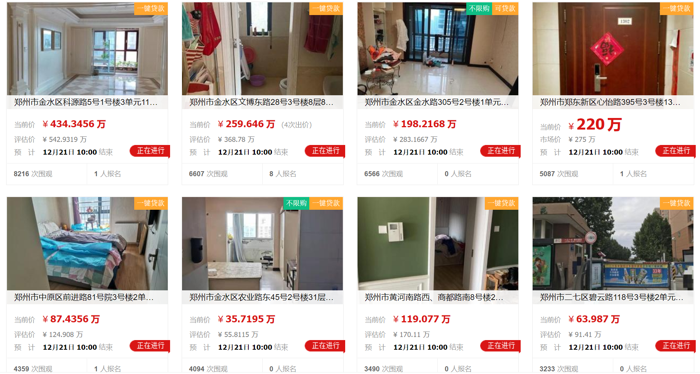This screenshot has width=700, height=374.
Task: Click 正在进行 badge on the 434.3456万 listing
Action: 150,151
